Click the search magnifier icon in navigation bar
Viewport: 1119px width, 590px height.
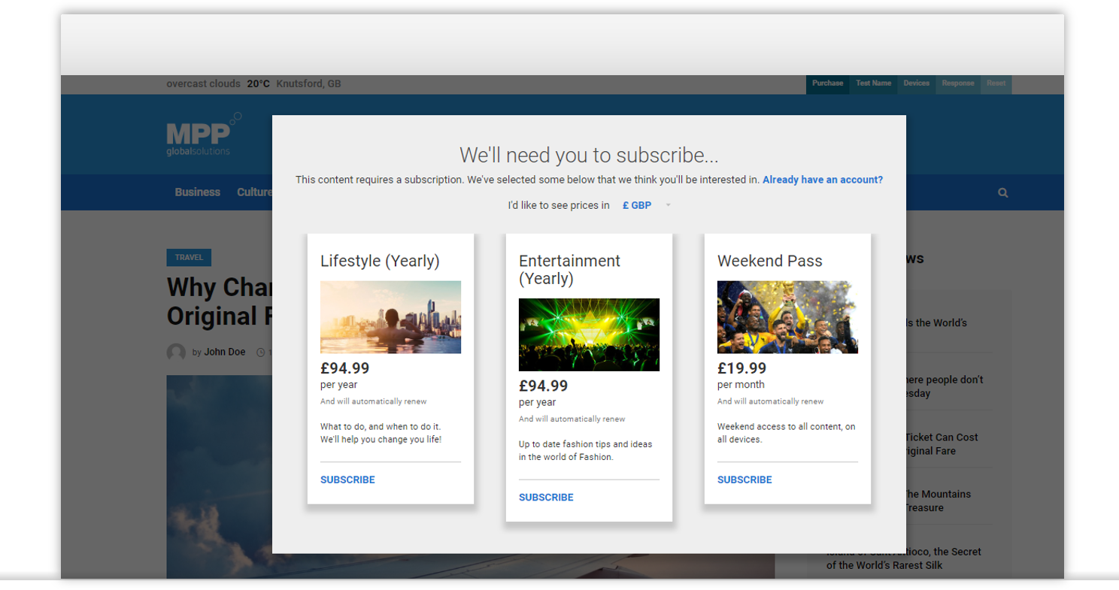coord(1002,192)
